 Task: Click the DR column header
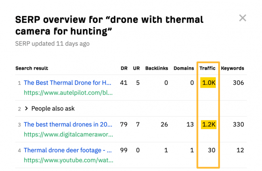point(124,68)
